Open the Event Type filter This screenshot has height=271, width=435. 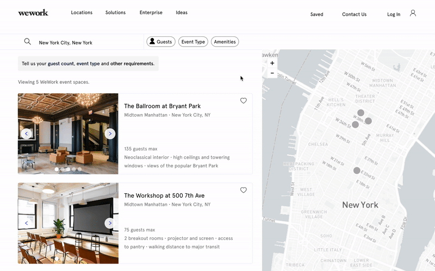(x=193, y=42)
